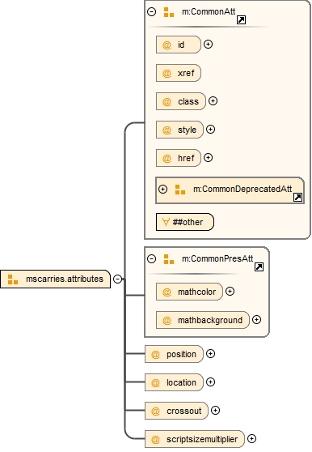
Task: Open the m:CommonPresAtt reference arrow icon
Action: [x=259, y=267]
